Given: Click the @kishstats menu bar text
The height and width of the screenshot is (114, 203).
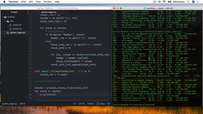Looking at the screenshot, I should tap(179, 2).
